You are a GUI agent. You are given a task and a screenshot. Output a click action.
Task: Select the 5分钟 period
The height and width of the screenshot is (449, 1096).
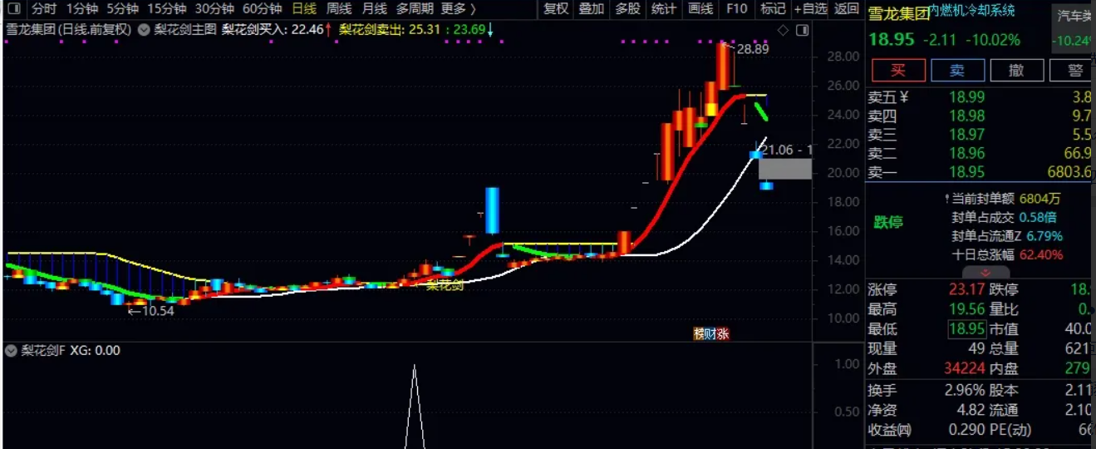click(122, 9)
